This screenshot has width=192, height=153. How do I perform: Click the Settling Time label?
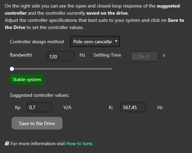107,55
